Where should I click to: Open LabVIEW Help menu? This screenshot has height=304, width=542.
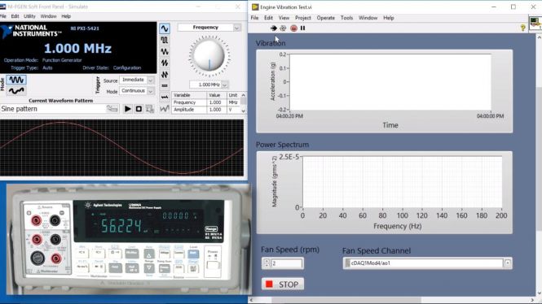pos(389,18)
